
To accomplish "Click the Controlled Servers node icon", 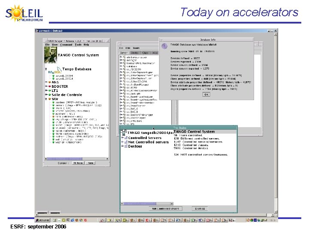I will [126, 138].
